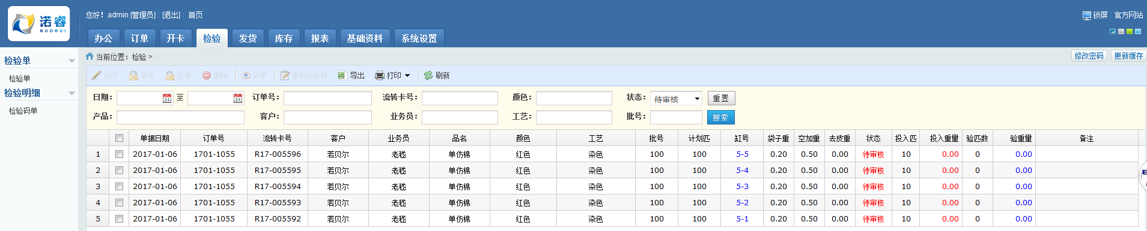Toggle the select-all checkbox in table header
The image size is (1147, 231).
[120, 138]
